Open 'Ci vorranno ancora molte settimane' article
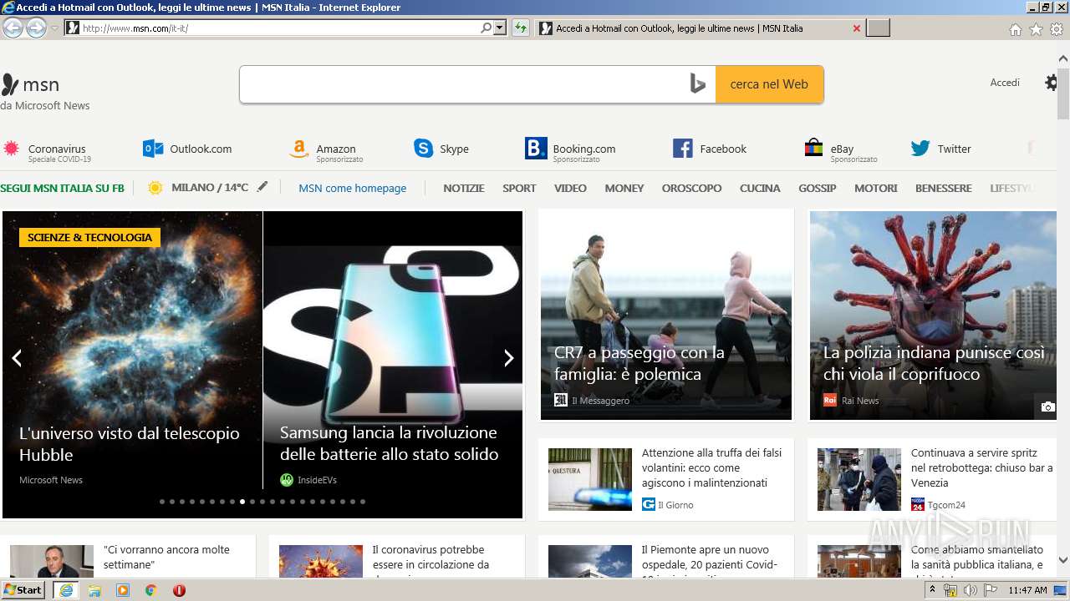This screenshot has width=1070, height=601. [x=128, y=558]
